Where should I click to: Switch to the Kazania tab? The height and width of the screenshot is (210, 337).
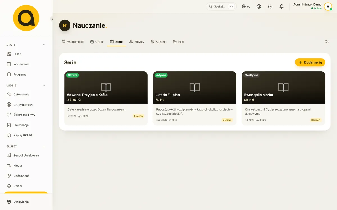click(x=158, y=42)
